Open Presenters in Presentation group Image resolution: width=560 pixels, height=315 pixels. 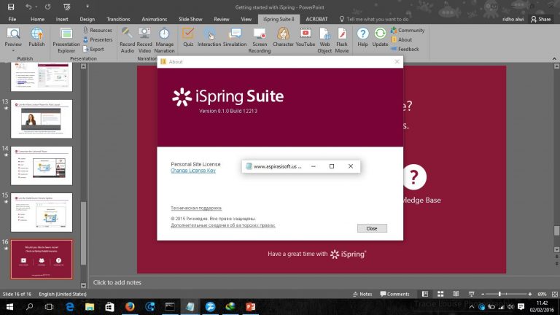[x=98, y=39]
